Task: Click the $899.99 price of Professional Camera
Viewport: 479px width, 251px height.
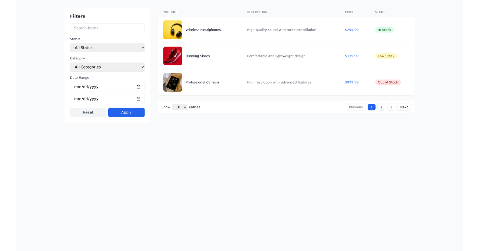Action: click(x=352, y=82)
